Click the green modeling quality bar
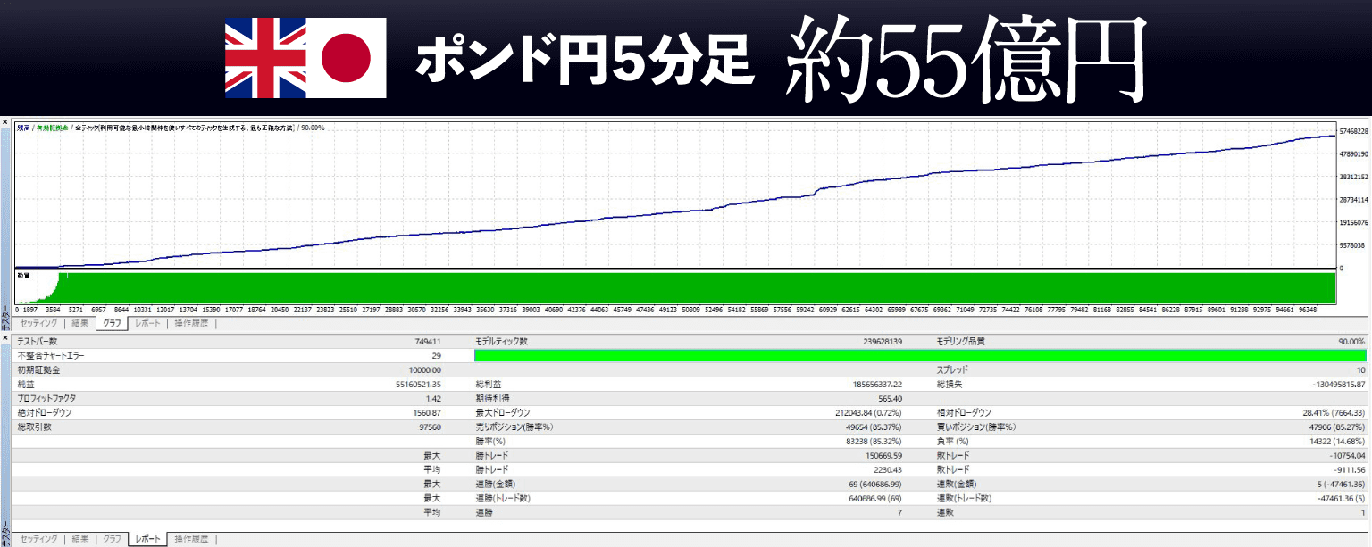Screen dimensions: 1372x547 (919, 355)
